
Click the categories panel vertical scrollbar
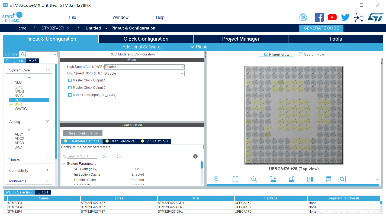pyautogui.click(x=56, y=111)
